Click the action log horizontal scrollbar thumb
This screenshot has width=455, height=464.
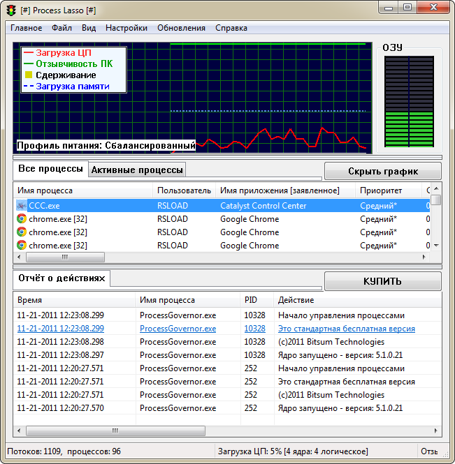tap(115, 431)
